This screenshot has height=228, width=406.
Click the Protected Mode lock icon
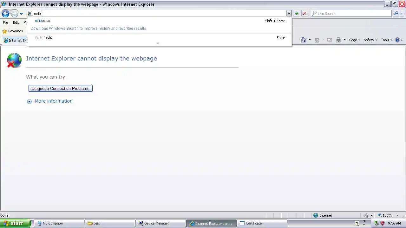(x=367, y=215)
